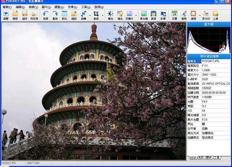This screenshot has width=232, height=167.
Task: Open the 效果(K) menu
Action: [73, 7]
